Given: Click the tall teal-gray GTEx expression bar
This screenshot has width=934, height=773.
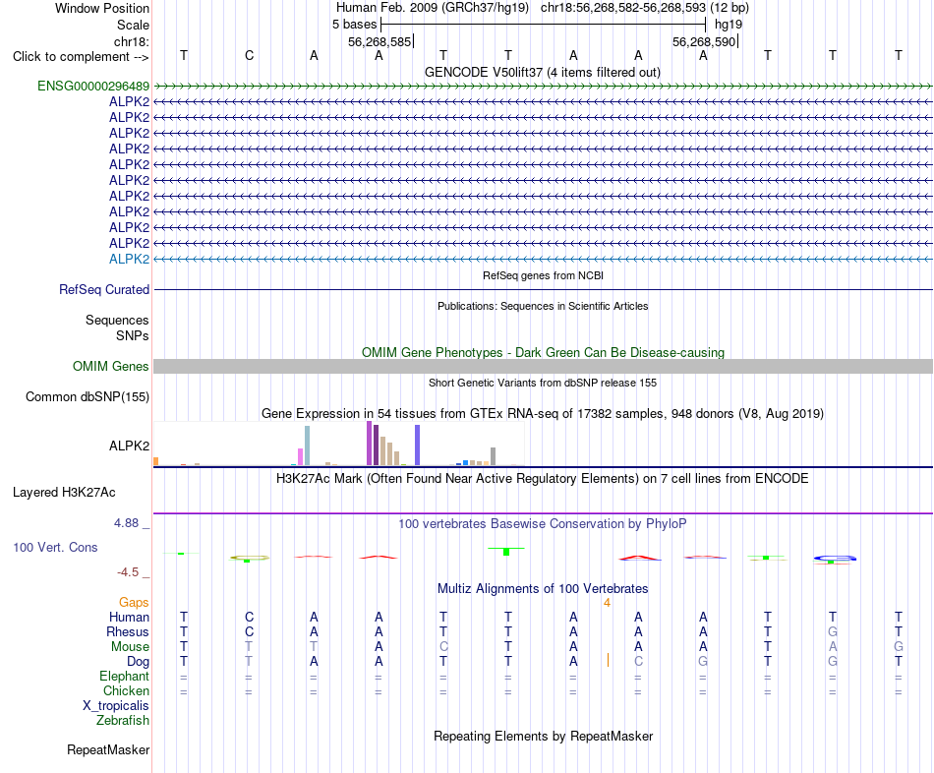Looking at the screenshot, I should (x=308, y=446).
